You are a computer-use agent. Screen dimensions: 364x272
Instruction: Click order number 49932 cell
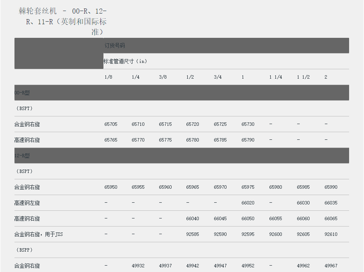(x=138, y=266)
